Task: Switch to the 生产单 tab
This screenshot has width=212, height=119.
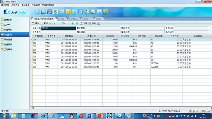Action: click(x=61, y=19)
